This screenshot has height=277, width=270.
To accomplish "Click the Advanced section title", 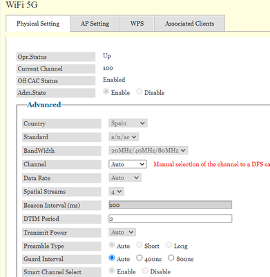I will (x=44, y=105).
